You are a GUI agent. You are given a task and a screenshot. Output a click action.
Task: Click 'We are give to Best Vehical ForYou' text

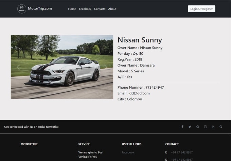pos(91,155)
